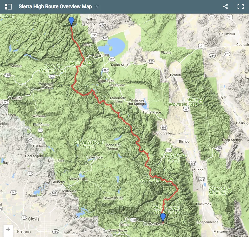
Task: Click the Mt Dana peak icon
Action: pyautogui.click(x=89, y=63)
